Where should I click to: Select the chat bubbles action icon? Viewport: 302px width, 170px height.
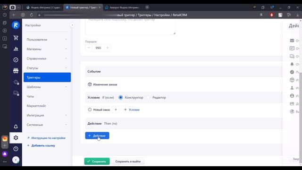292,56
